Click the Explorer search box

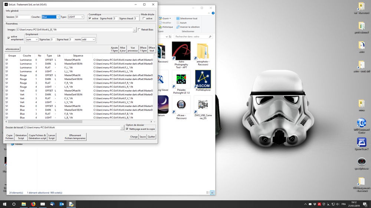tap(193, 37)
